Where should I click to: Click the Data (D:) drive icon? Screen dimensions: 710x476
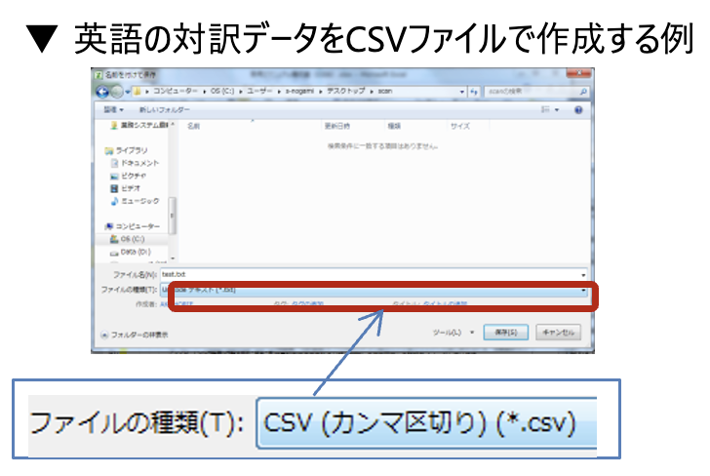(114, 253)
